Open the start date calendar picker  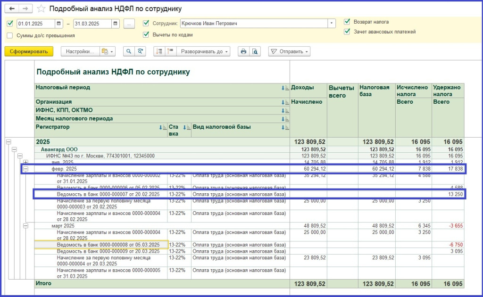click(x=58, y=24)
